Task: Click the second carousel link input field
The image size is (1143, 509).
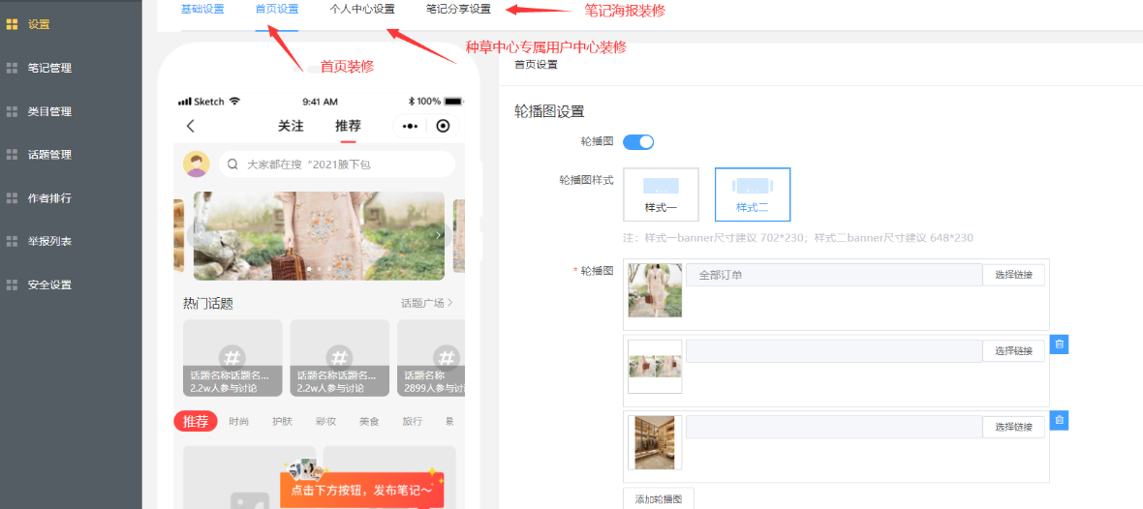Action: pos(834,351)
